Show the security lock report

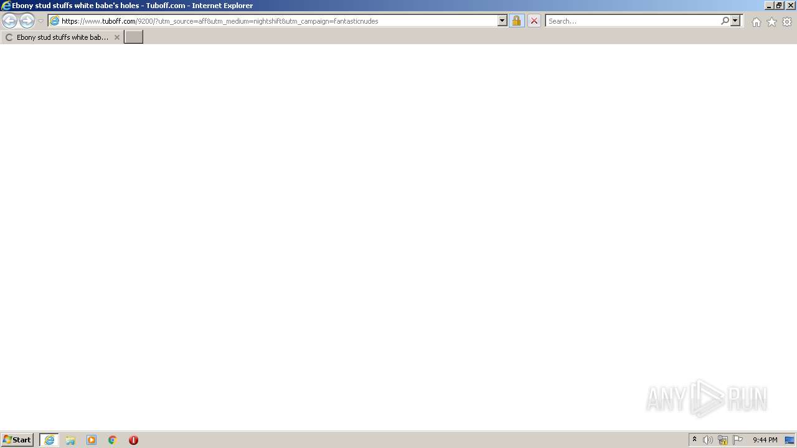coord(516,21)
